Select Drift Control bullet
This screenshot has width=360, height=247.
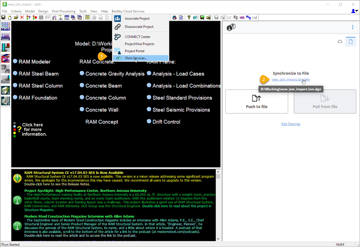149,121
